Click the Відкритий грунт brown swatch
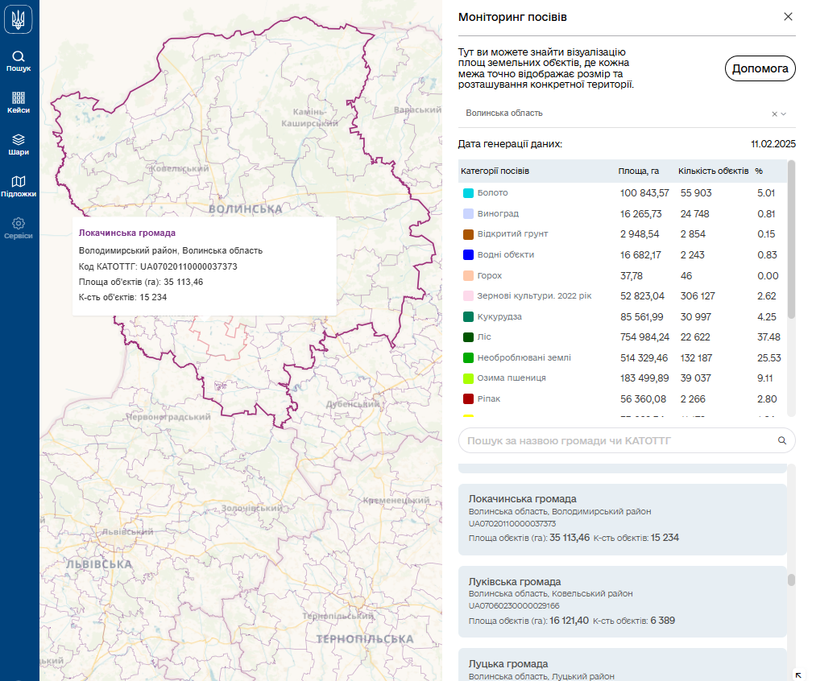The image size is (816, 681). pyautogui.click(x=468, y=234)
